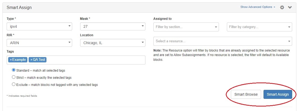Select Strict match exactly the selected tags
Viewport: 298px width, 111px height.
coord(14,77)
